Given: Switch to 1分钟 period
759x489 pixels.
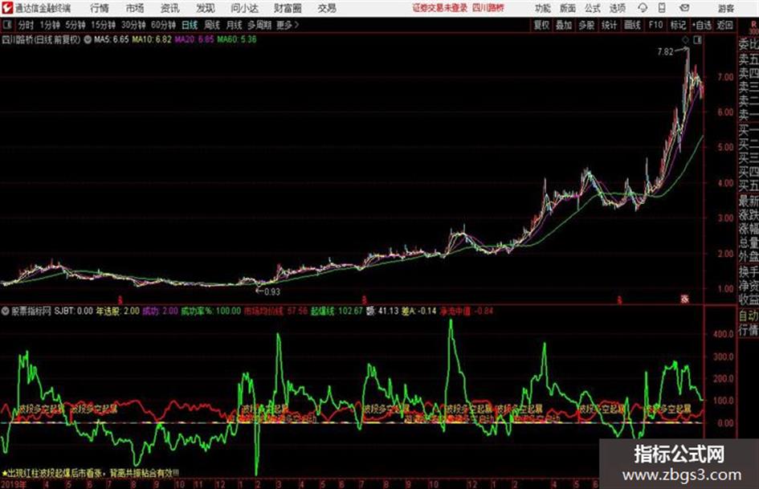Looking at the screenshot, I should pyautogui.click(x=50, y=25).
